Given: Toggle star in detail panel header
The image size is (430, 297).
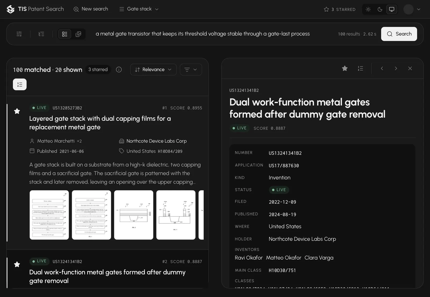Looking at the screenshot, I should click(345, 69).
